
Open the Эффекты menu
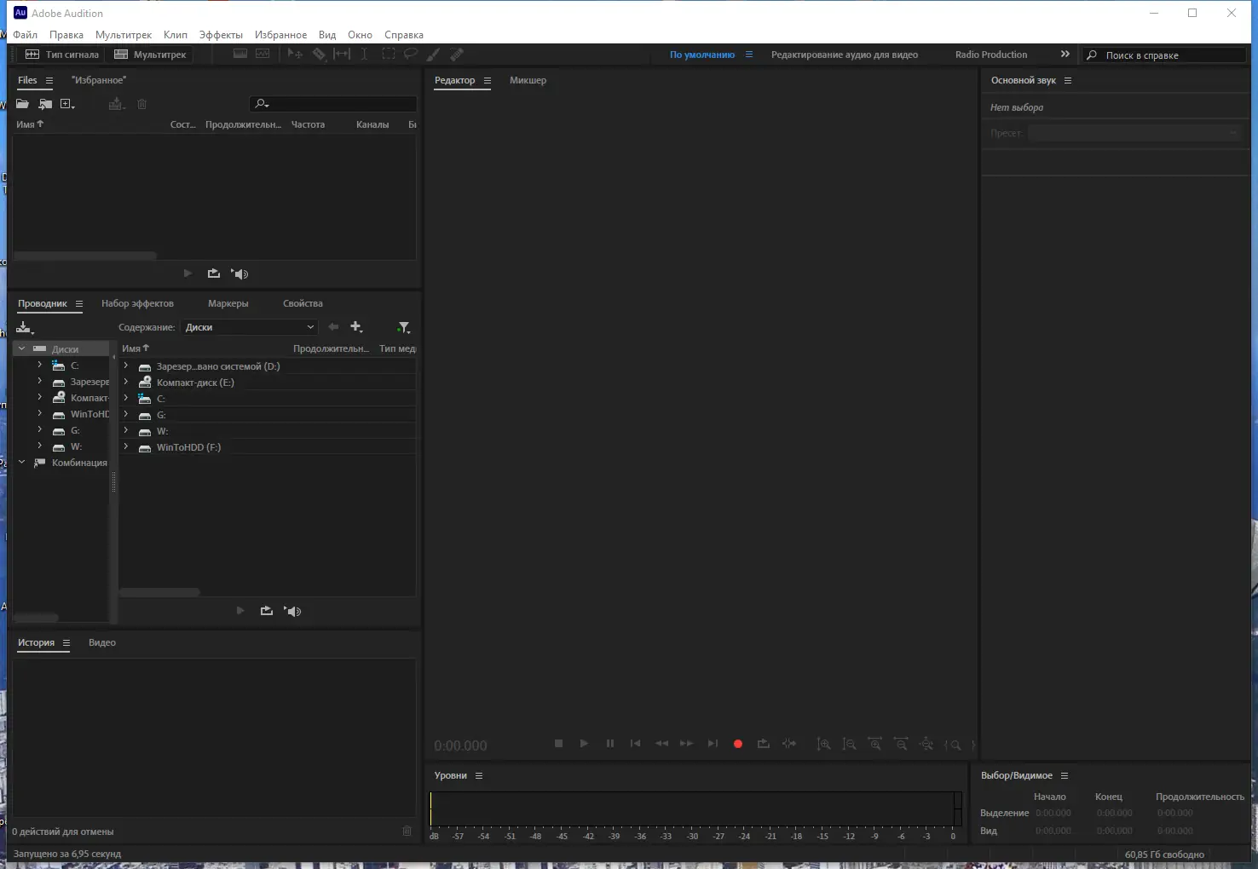coord(220,34)
